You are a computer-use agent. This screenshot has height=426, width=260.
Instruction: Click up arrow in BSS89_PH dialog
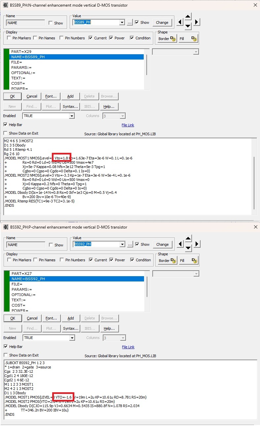(188, 16)
